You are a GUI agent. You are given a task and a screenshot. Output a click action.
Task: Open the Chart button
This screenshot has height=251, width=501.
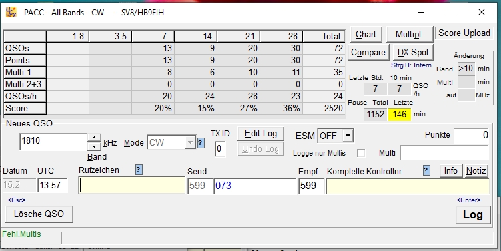pyautogui.click(x=366, y=34)
